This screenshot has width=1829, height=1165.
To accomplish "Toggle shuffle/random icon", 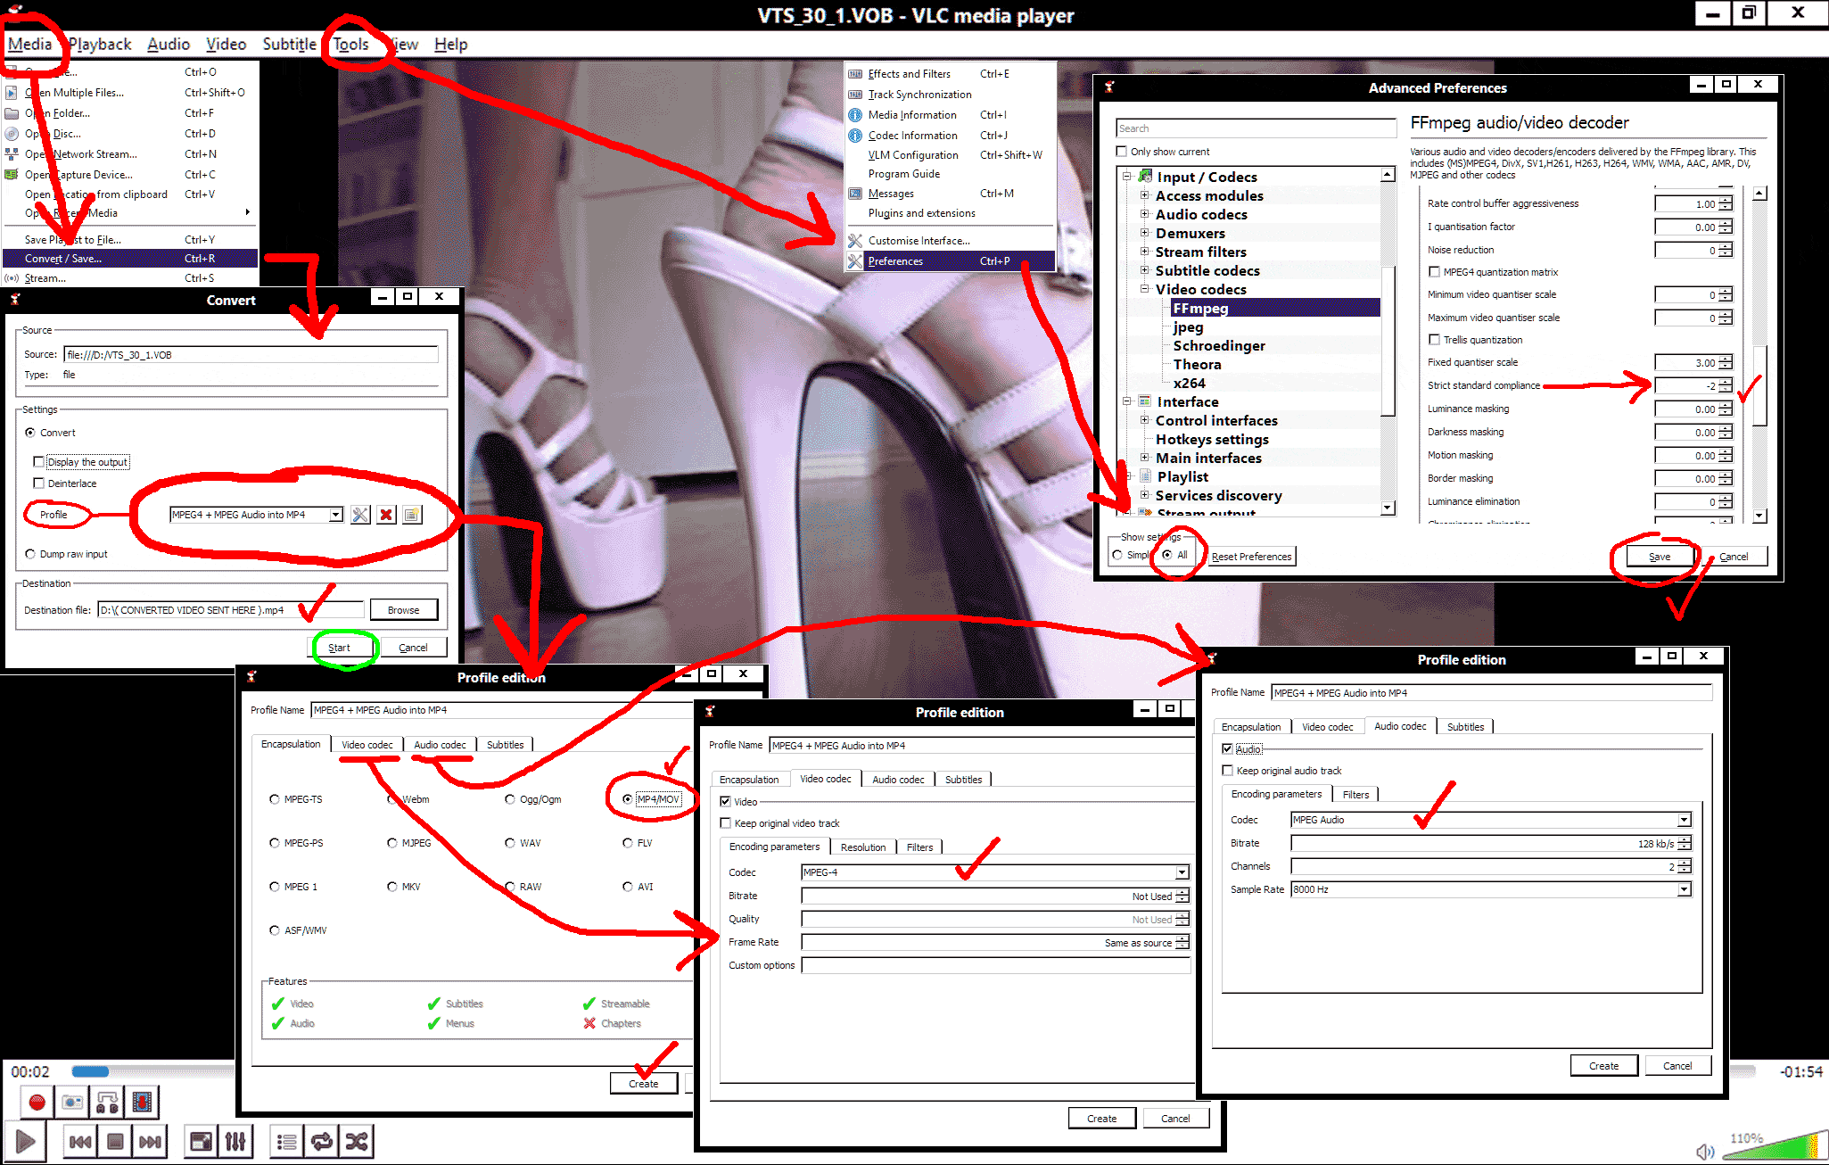I will (x=357, y=1141).
